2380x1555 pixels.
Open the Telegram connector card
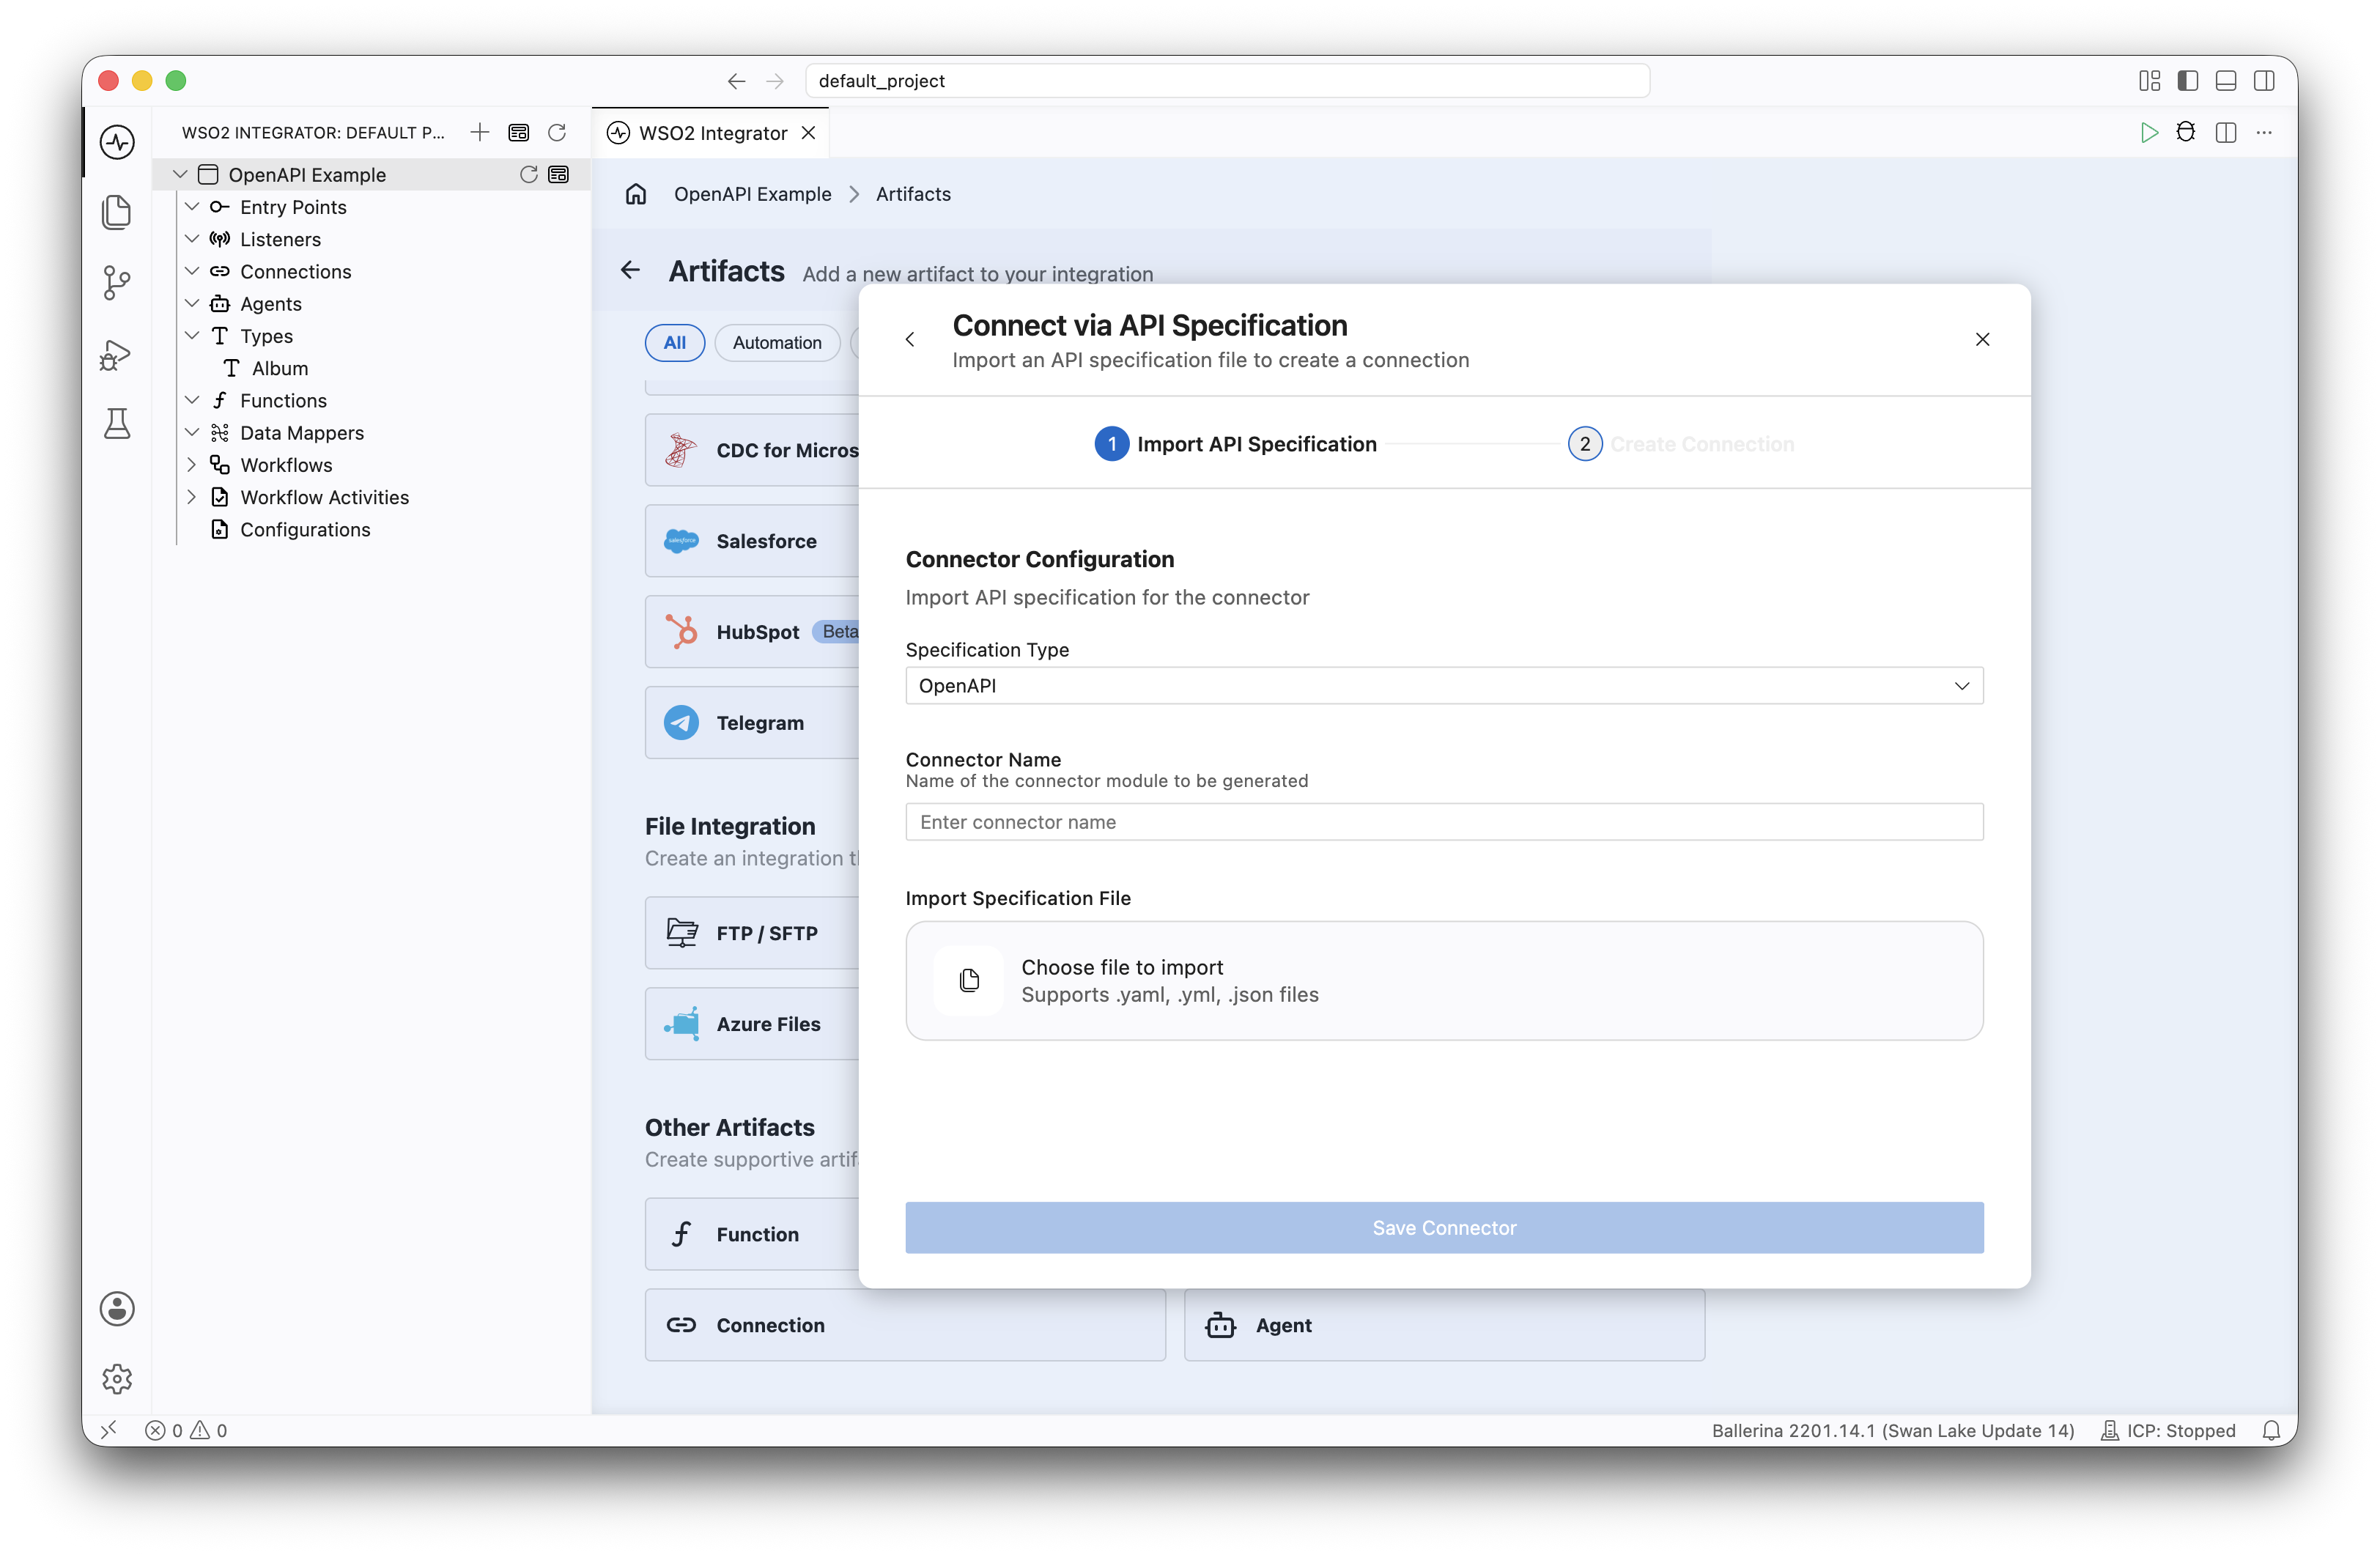tap(752, 723)
